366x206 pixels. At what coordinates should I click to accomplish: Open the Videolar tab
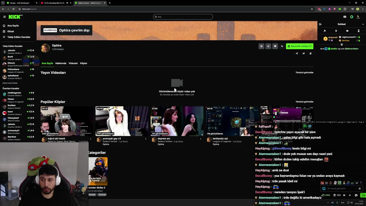coord(73,63)
